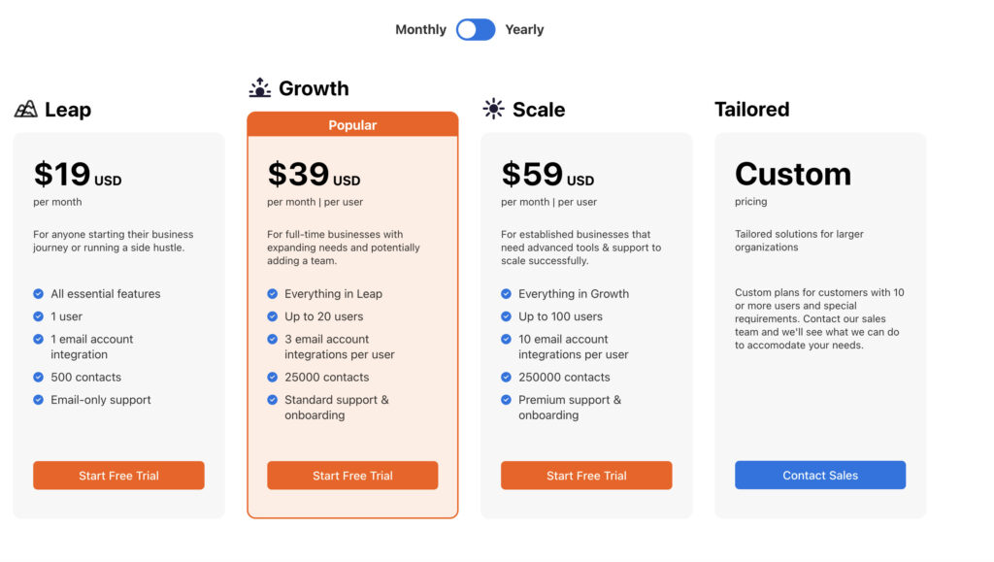Click the checkmark beside Premium support & onboarding
The height and width of the screenshot is (562, 994).
click(506, 399)
